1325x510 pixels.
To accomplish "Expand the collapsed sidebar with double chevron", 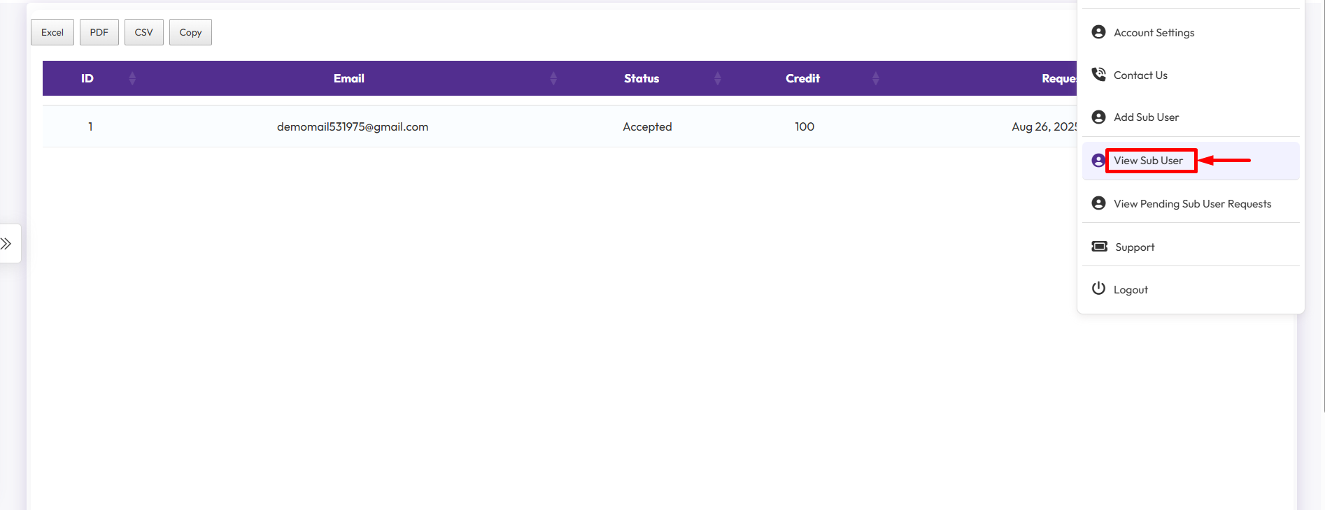I will pos(6,244).
